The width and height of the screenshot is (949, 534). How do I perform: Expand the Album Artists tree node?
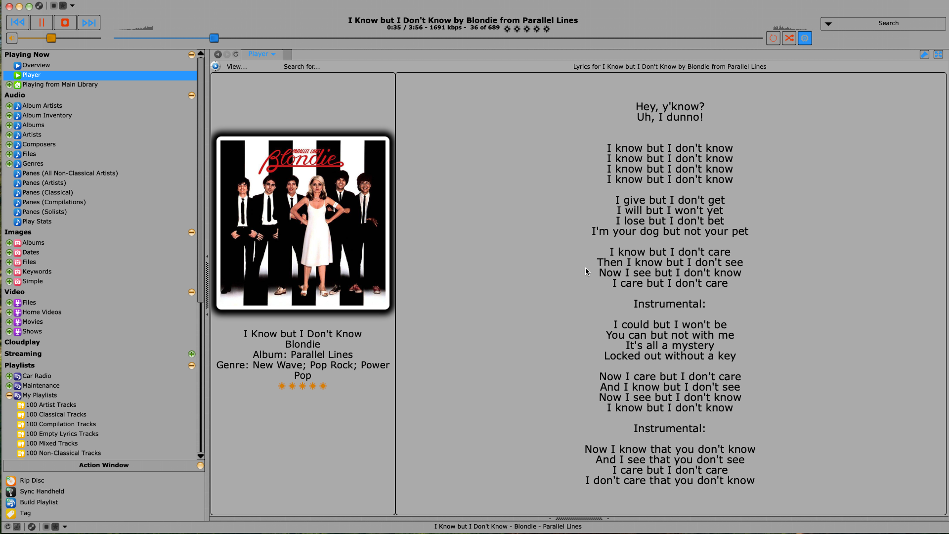pyautogui.click(x=9, y=106)
